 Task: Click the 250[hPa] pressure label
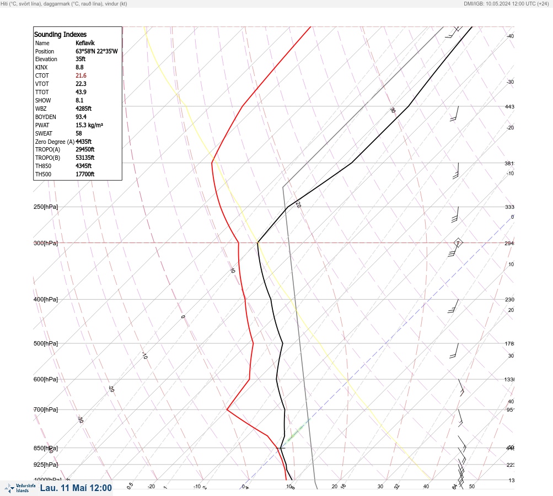click(46, 207)
